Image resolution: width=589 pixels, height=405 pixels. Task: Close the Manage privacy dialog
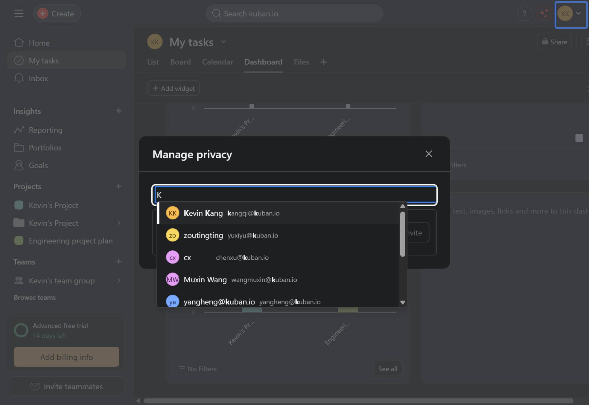point(429,154)
